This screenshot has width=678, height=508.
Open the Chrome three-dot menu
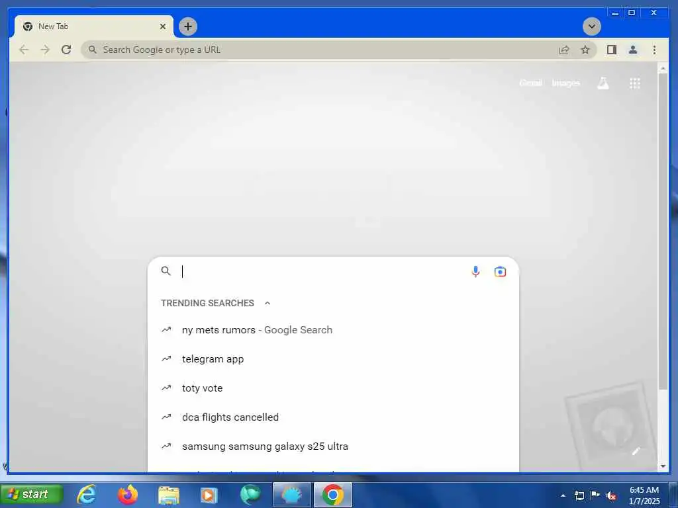(x=654, y=50)
